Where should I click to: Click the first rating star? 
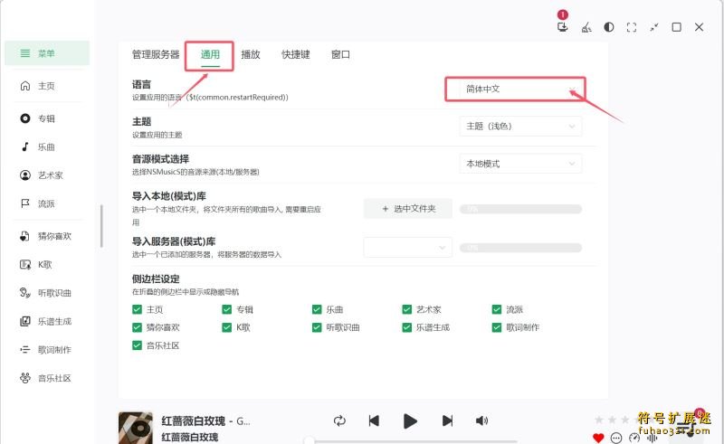(599, 420)
